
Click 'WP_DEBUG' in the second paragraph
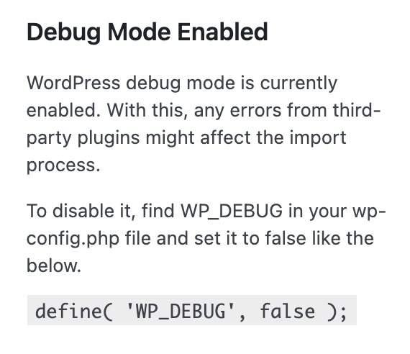pos(232,211)
